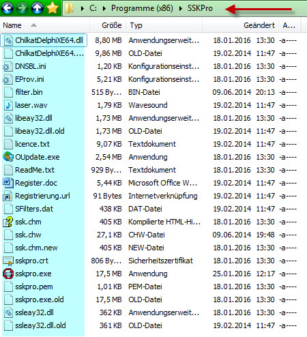The image size is (307, 337).
Task: Click date 09.06.2014 20:13
Action: pyautogui.click(x=244, y=92)
